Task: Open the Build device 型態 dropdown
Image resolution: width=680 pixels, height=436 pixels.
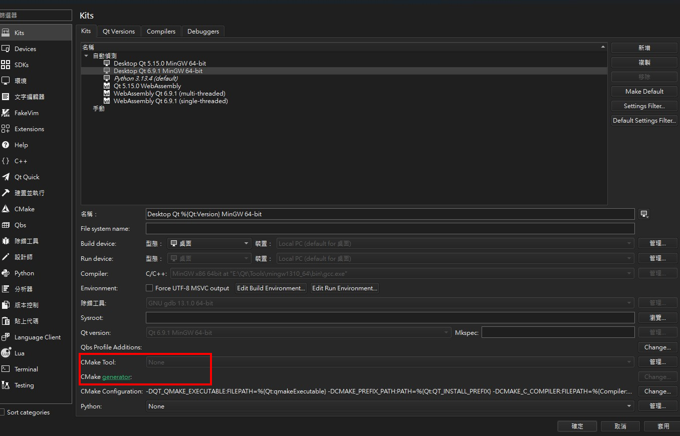Action: [209, 243]
